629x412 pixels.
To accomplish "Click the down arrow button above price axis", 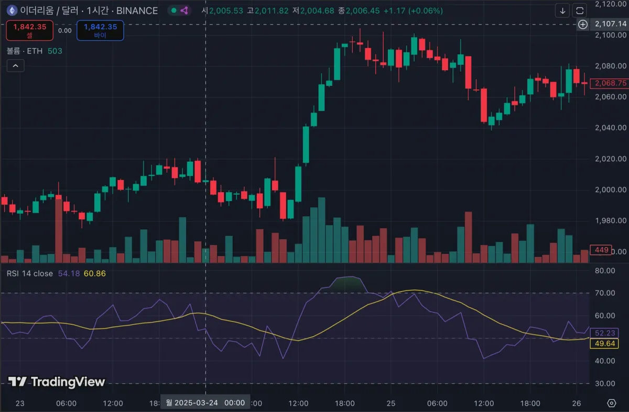I will pos(563,10).
